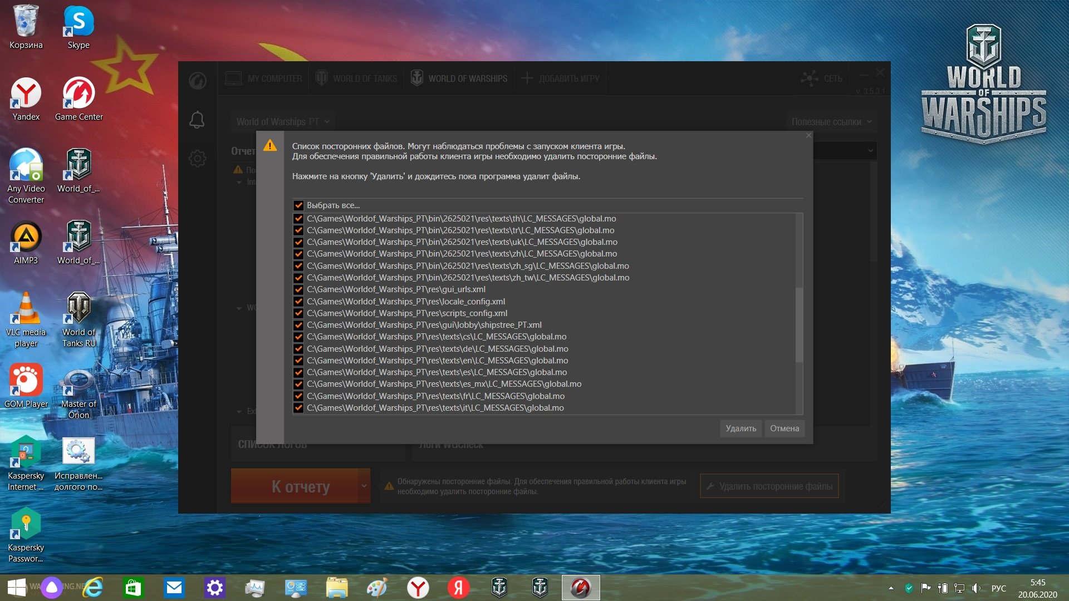
Task: Show hidden system tray icons
Action: (891, 588)
